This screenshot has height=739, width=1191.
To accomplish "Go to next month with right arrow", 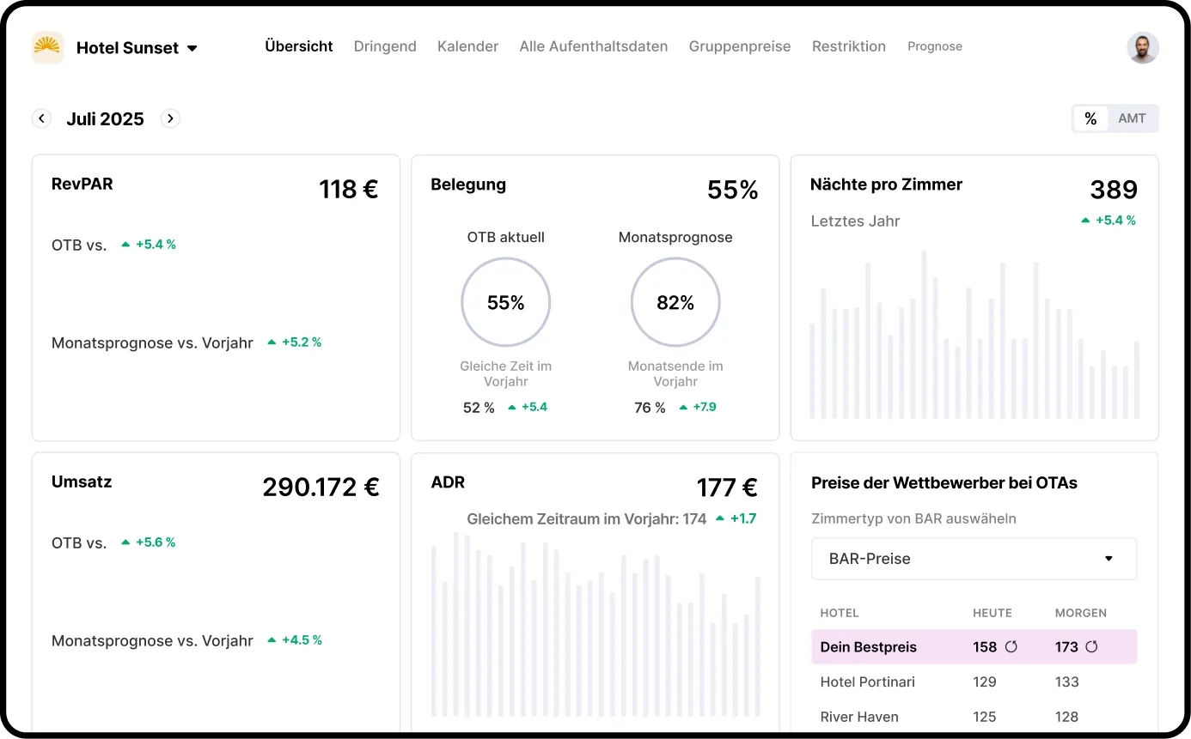I will pos(170,118).
